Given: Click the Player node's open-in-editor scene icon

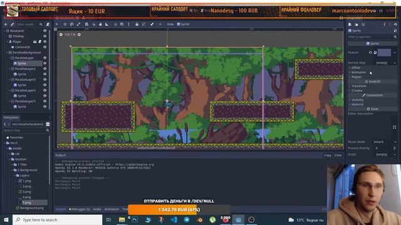Looking at the screenshot, I should tap(35, 42).
